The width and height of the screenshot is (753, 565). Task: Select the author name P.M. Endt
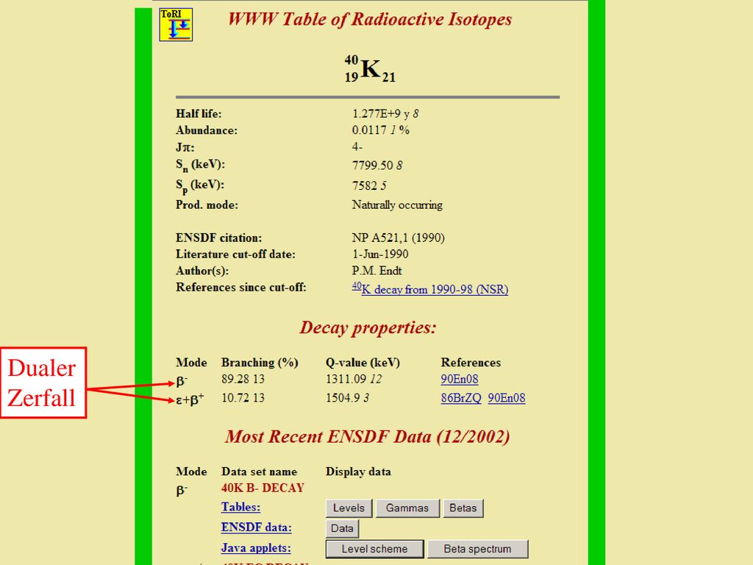tap(376, 271)
